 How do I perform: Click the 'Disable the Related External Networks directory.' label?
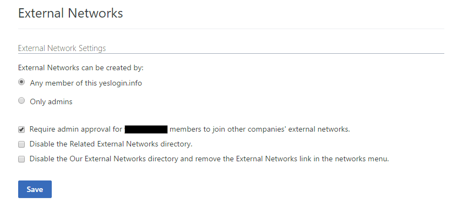click(111, 144)
